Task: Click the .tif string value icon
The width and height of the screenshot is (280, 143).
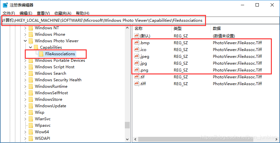Action: tap(137, 77)
